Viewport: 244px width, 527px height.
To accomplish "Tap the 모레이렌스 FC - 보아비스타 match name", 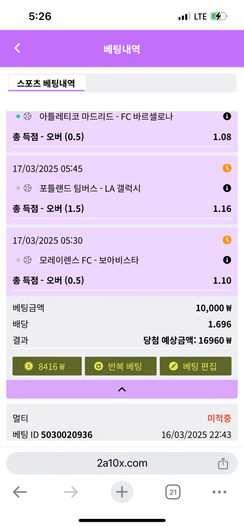I will [x=89, y=260].
